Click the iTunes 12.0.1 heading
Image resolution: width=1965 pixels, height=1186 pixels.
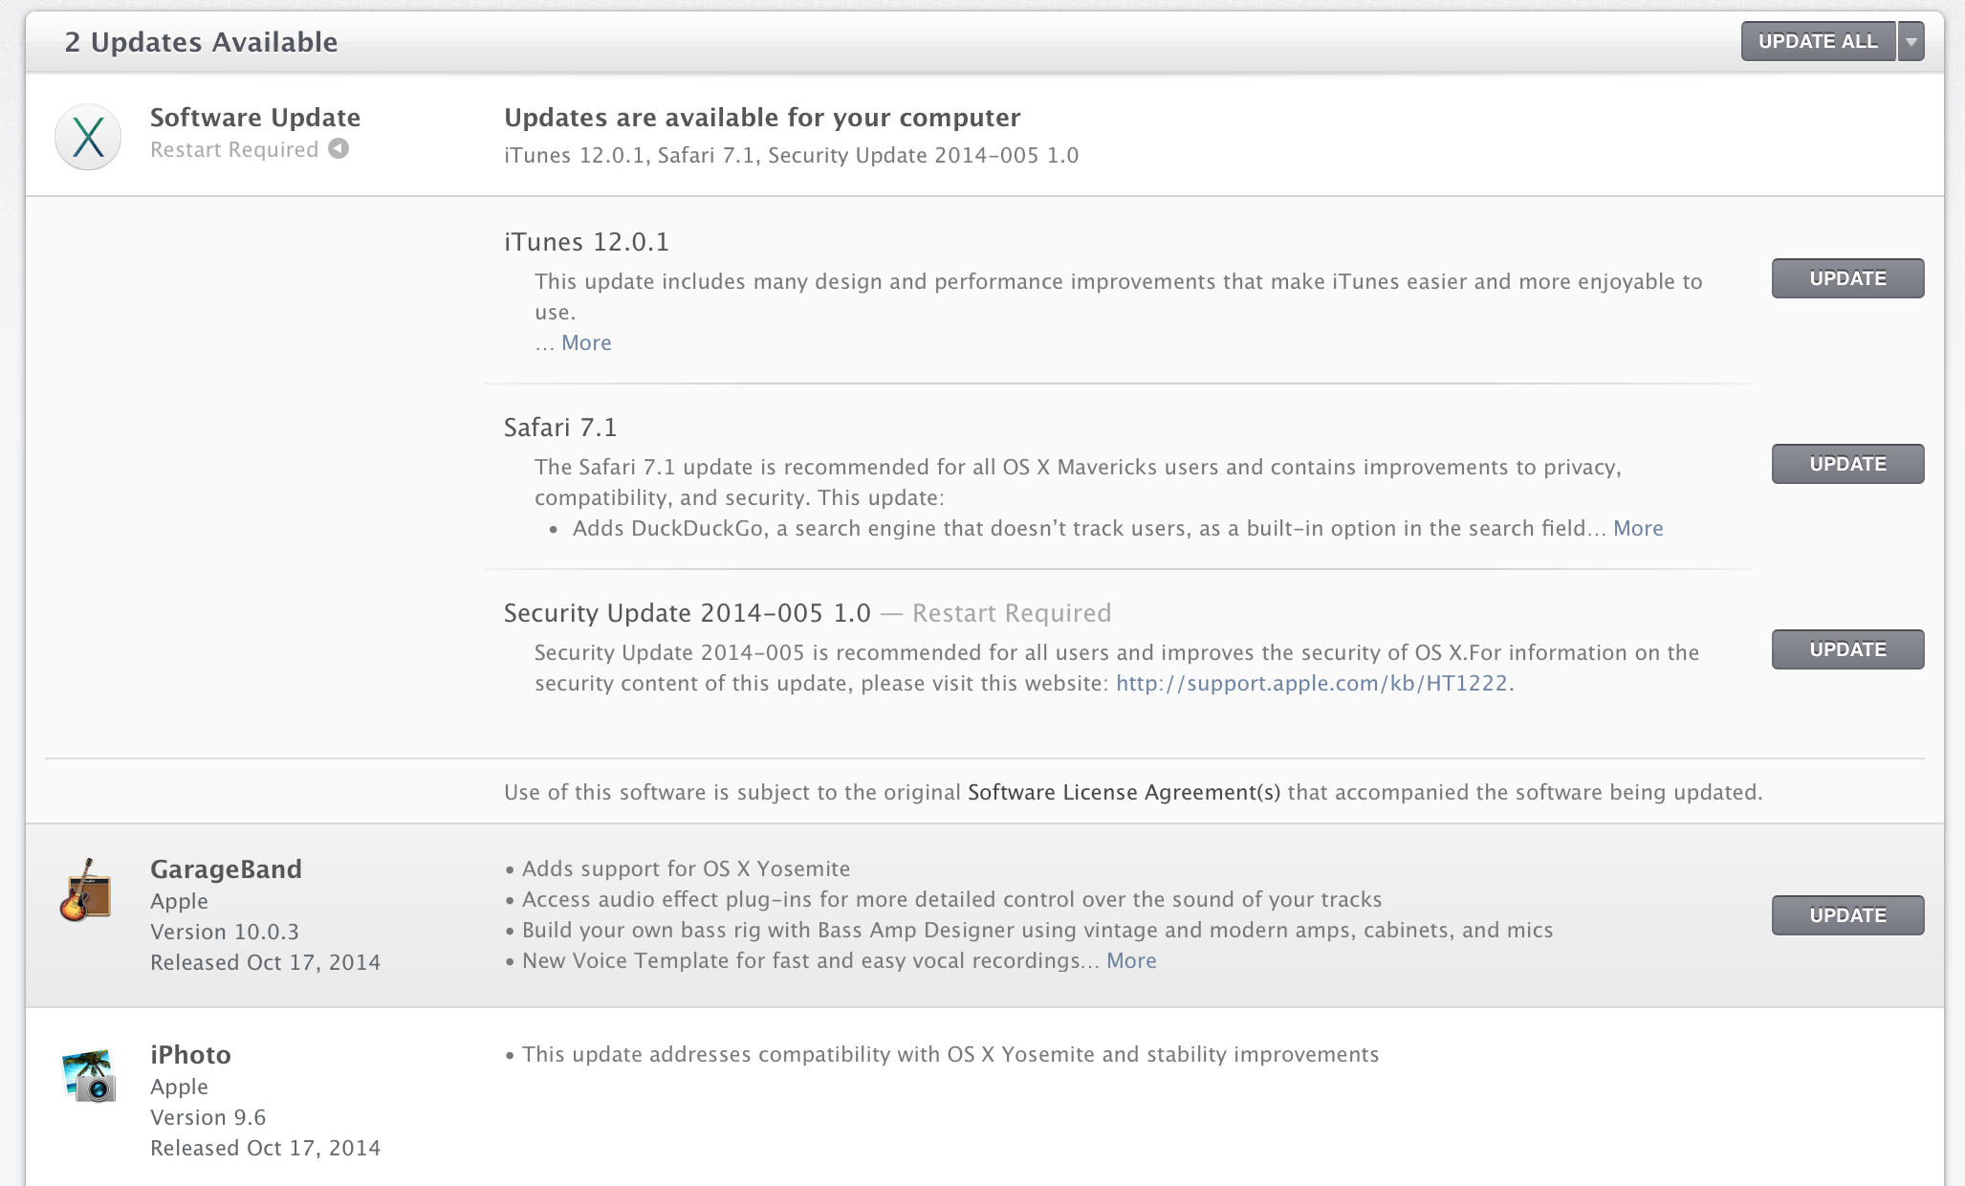[x=586, y=242]
